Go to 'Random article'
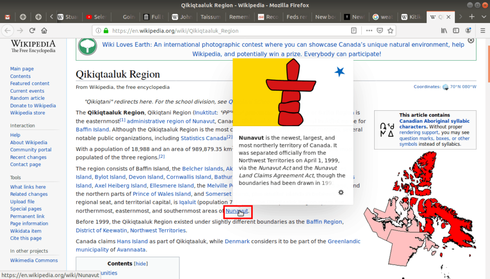The height and width of the screenshot is (279, 490). (x=27, y=98)
